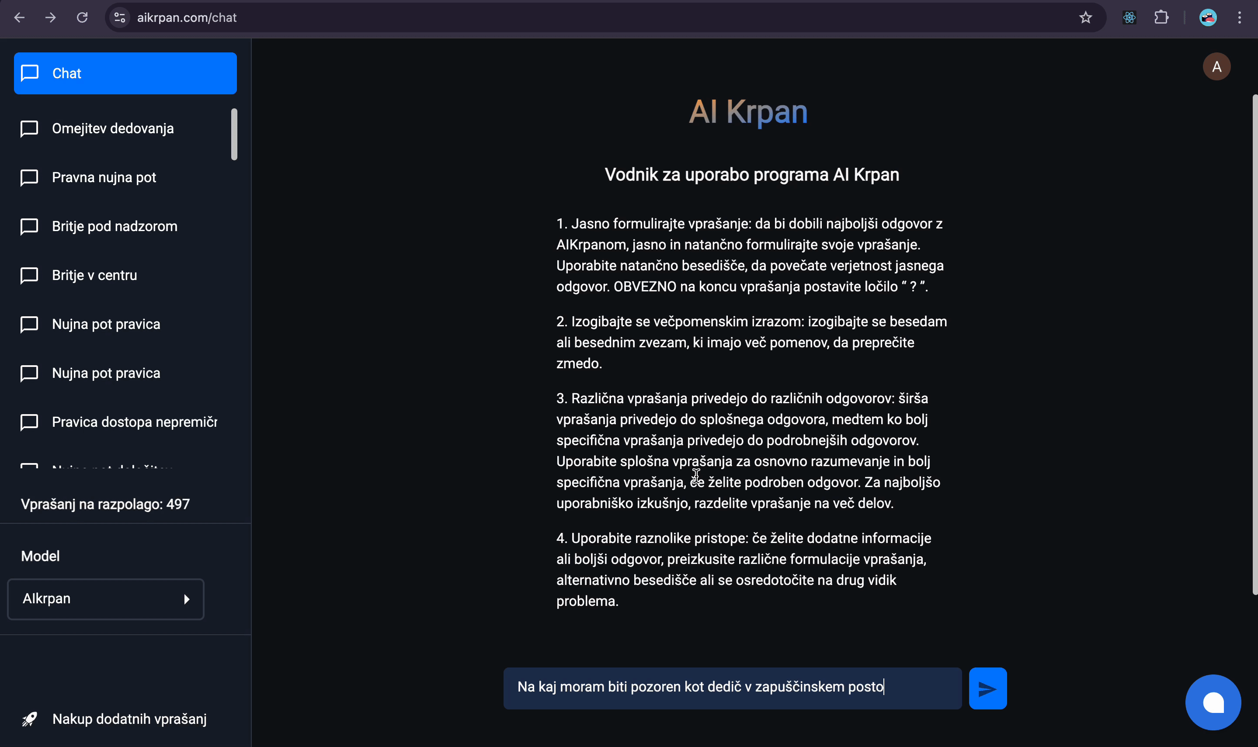Click the React DevTools extension icon
Screen dimensions: 1258x747
(x=1129, y=17)
